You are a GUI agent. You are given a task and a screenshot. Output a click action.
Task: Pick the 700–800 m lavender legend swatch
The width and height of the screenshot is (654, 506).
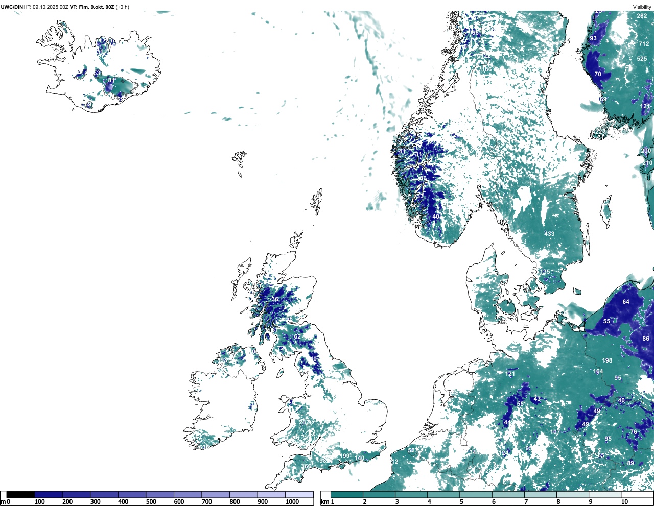(x=216, y=494)
